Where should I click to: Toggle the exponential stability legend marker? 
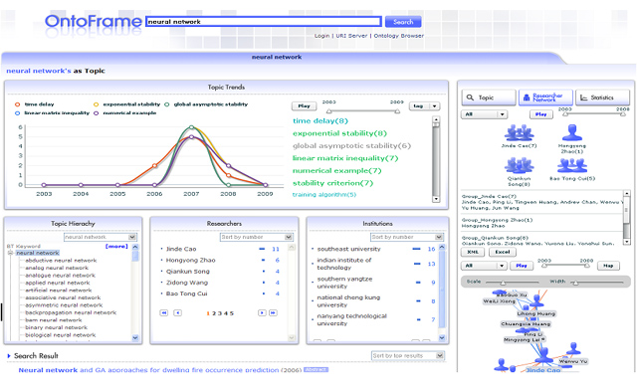pyautogui.click(x=97, y=104)
